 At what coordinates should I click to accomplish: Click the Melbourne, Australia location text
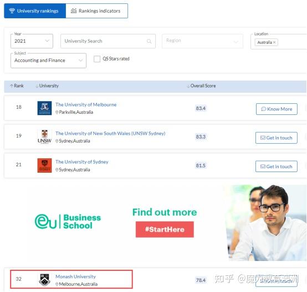click(x=78, y=284)
